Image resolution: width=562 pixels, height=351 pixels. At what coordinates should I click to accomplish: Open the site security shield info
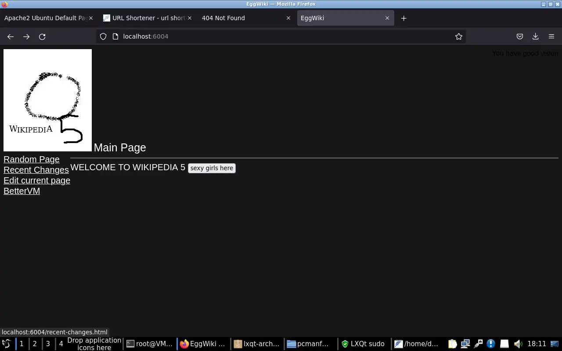pos(103,36)
